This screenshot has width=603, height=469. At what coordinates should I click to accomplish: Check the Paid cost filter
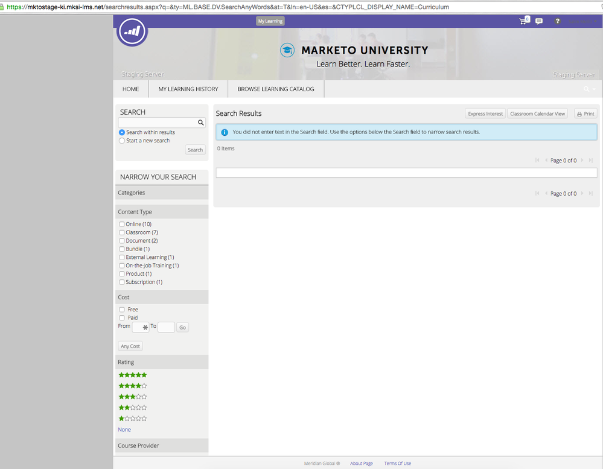(x=122, y=318)
